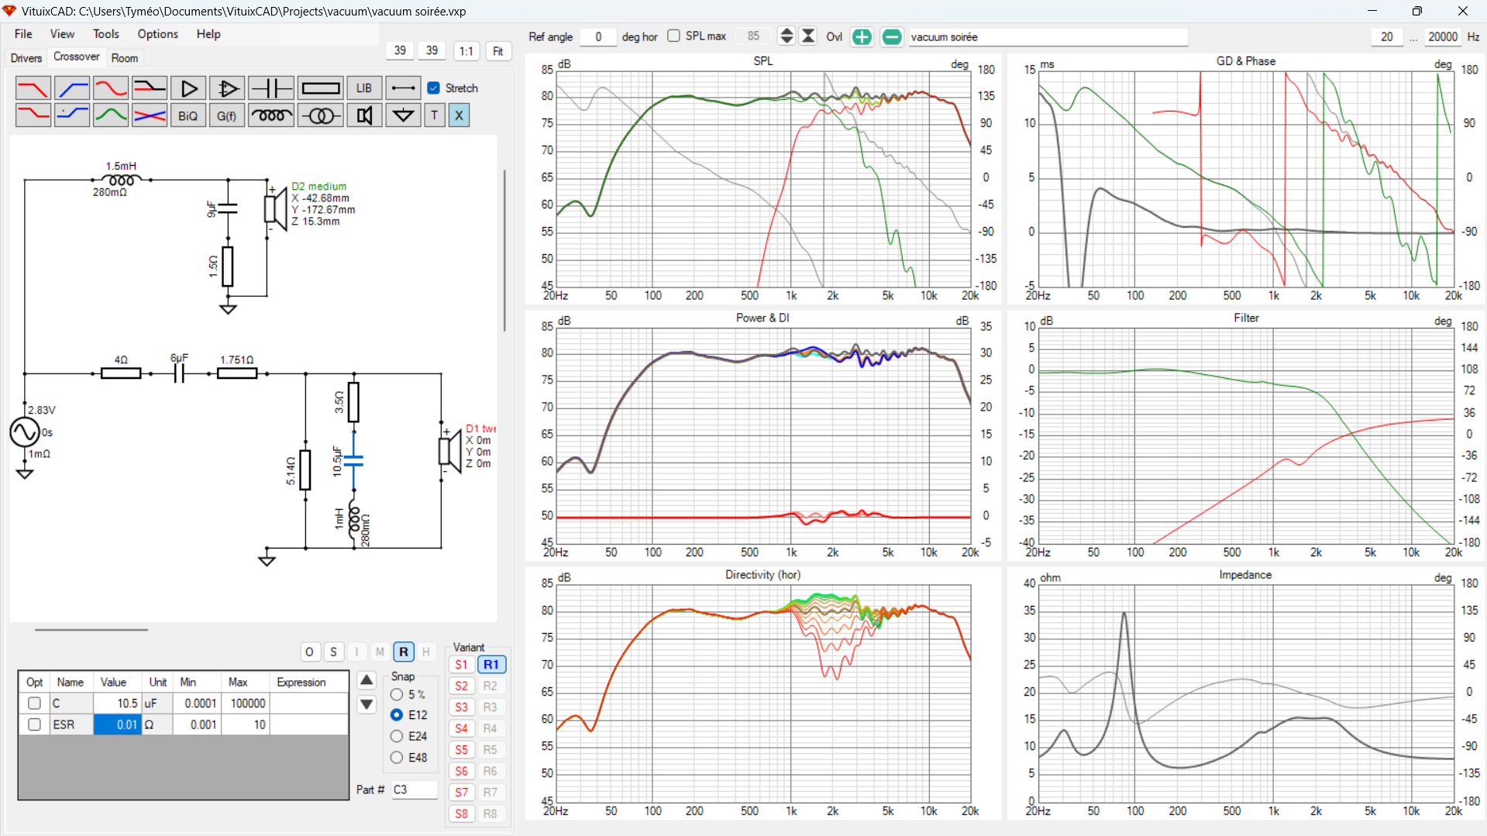Open the Tools menu
Viewport: 1487px width, 836px height.
point(106,34)
